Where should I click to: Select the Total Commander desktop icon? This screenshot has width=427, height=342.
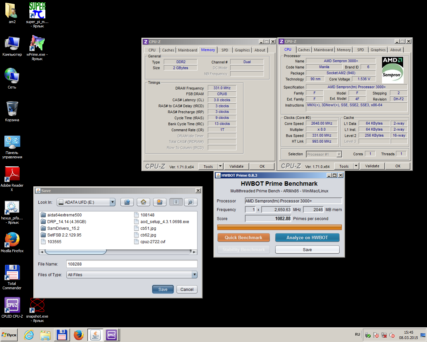12,277
